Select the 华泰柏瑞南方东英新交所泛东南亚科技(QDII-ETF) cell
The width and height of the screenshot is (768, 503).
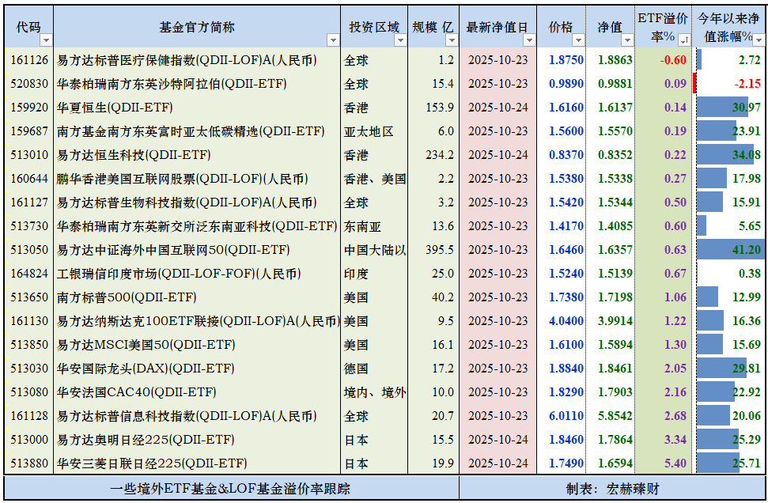coord(197,225)
